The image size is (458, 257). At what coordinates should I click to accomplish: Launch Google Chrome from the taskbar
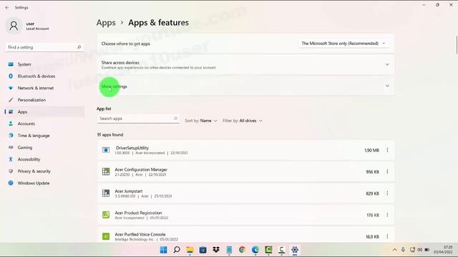click(242, 250)
